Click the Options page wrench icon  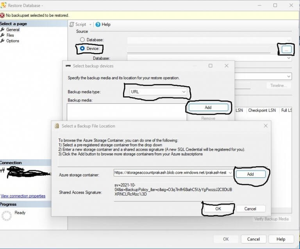coord(2,41)
